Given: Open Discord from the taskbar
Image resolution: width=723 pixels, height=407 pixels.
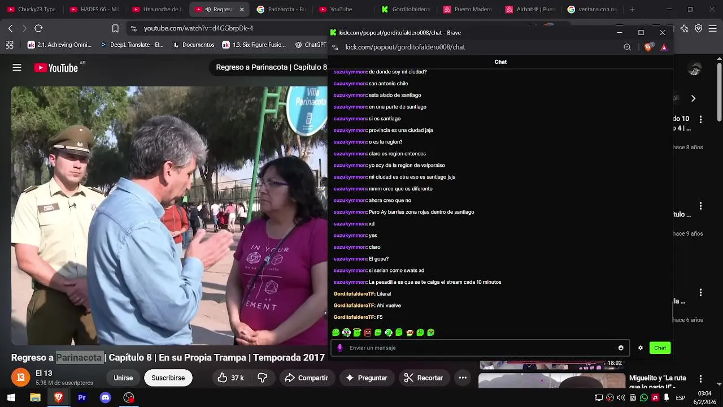Looking at the screenshot, I should point(105,397).
